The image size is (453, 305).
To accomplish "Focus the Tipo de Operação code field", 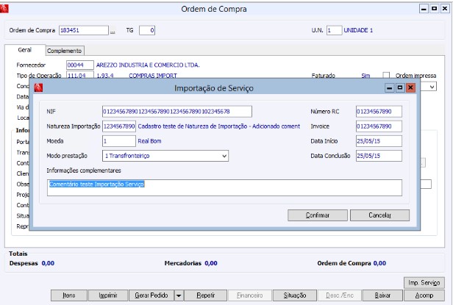I will (80, 75).
